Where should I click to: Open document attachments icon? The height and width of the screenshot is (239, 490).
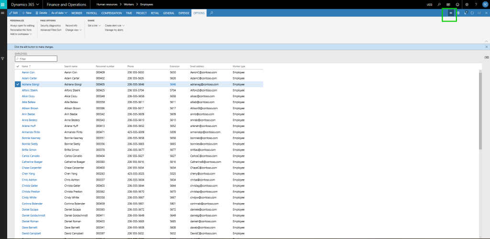point(465,13)
